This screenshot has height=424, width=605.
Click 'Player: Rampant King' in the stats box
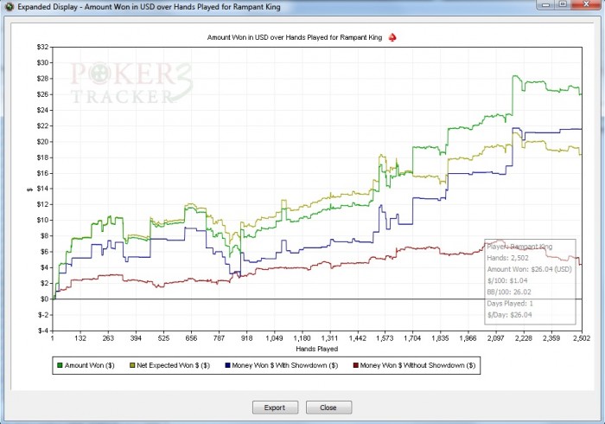(519, 247)
